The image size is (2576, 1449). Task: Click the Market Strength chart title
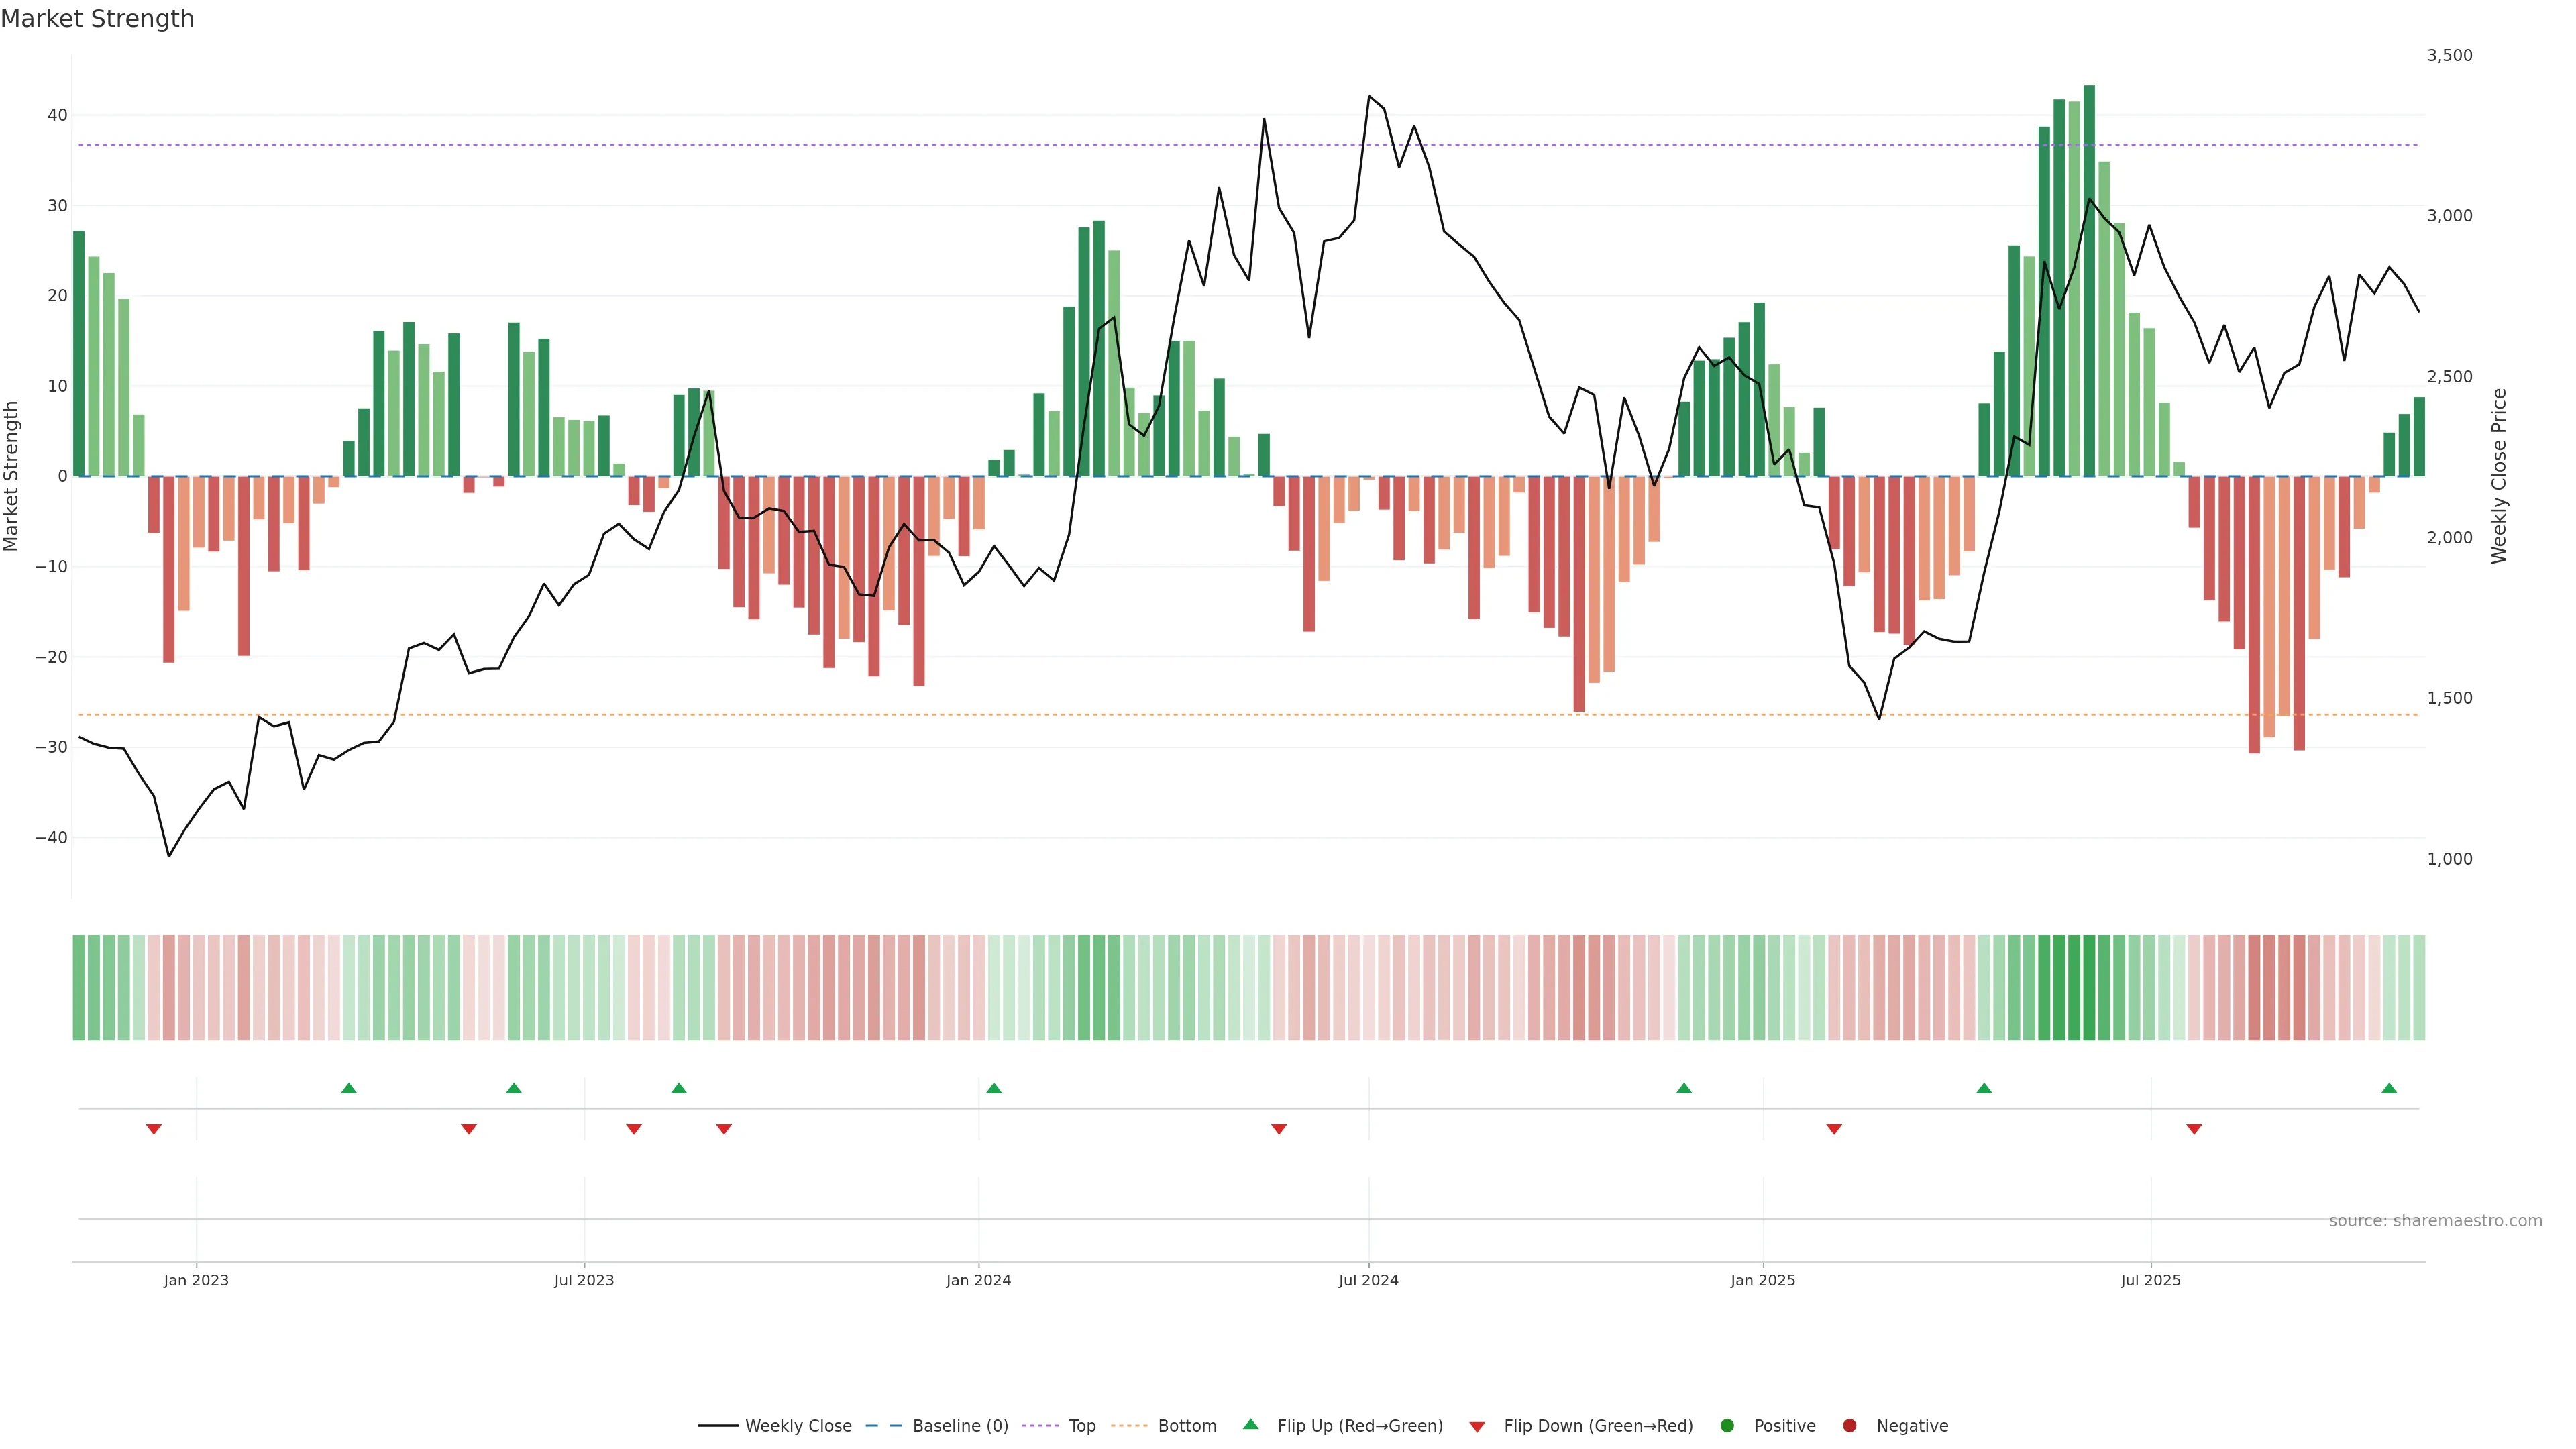pyautogui.click(x=97, y=19)
